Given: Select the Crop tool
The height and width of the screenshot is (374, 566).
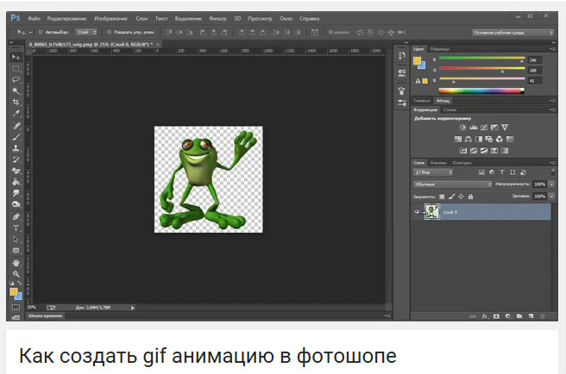Looking at the screenshot, I should tap(16, 102).
